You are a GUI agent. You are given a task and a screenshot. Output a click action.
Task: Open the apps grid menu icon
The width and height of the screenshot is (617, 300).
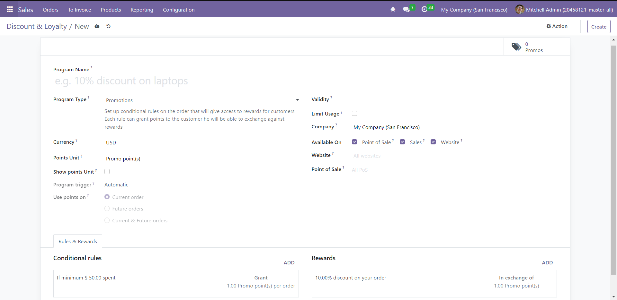[10, 10]
